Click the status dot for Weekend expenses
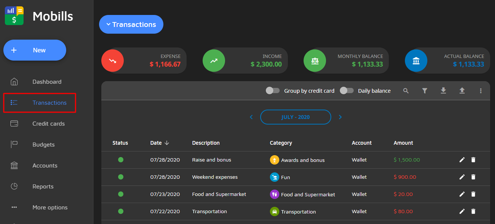Viewport: 495px width, 224px height. tap(121, 177)
